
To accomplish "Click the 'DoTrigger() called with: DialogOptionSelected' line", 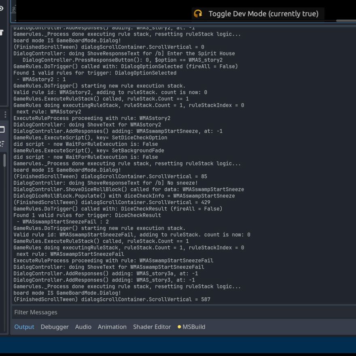I will tap(125, 66).
